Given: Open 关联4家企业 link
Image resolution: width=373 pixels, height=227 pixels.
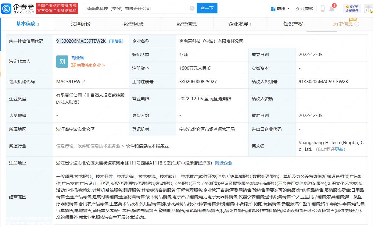Looking at the screenshot, I should pyautogui.click(x=91, y=65).
